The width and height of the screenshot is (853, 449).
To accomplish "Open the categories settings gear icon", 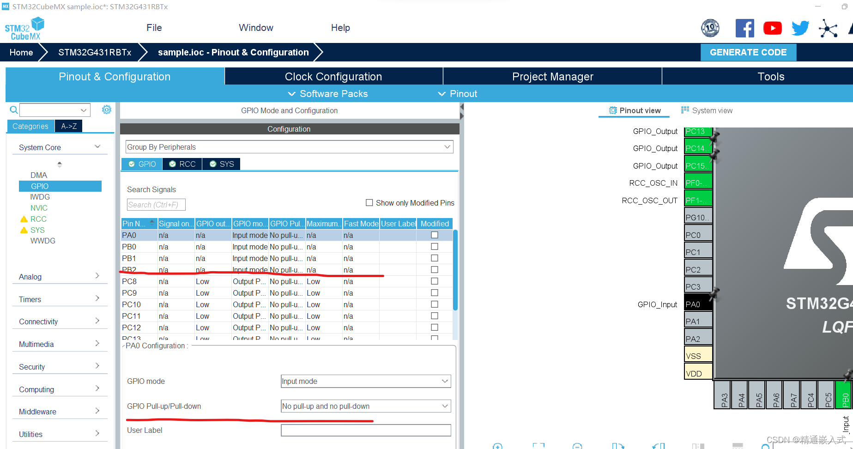I will [x=107, y=109].
